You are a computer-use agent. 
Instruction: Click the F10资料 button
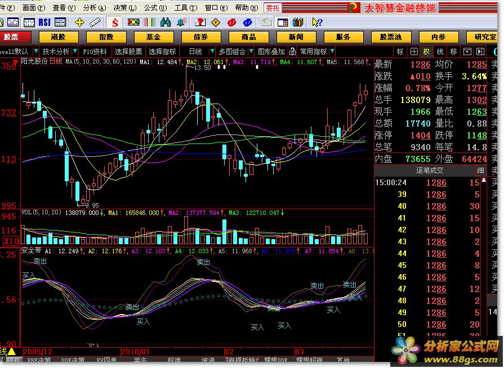click(x=95, y=51)
